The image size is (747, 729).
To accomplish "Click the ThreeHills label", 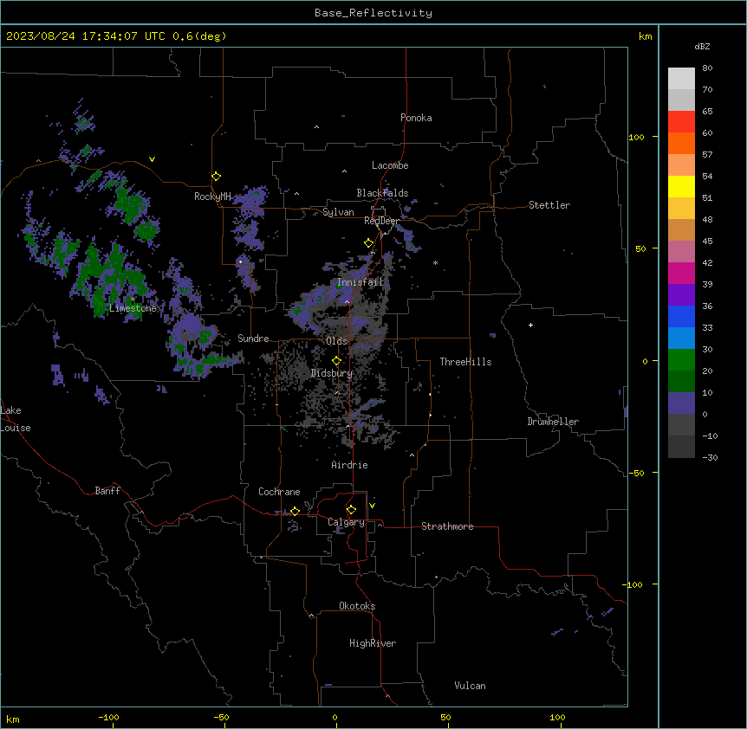I will click(x=465, y=362).
